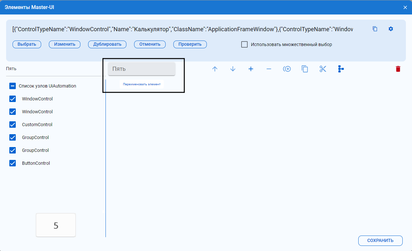Viewport: 412px width, 251px height.
Task: Click the Выбрать button
Action: click(27, 44)
